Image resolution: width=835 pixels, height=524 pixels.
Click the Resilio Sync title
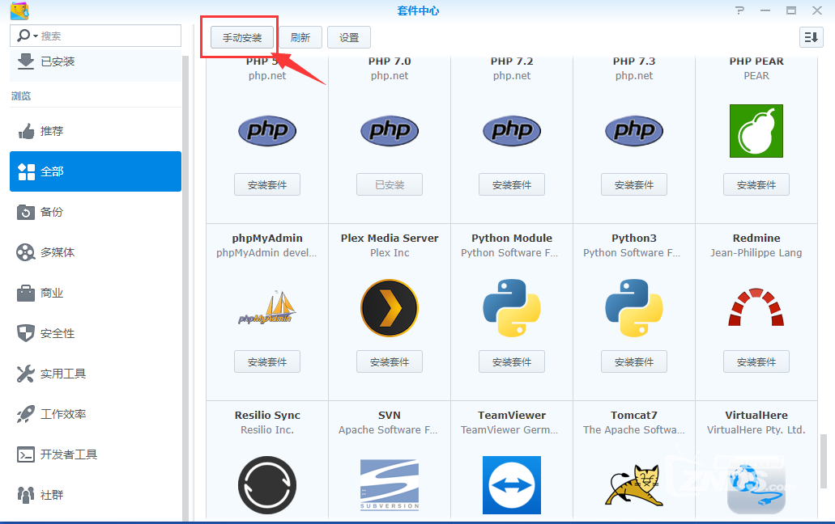pyautogui.click(x=267, y=415)
